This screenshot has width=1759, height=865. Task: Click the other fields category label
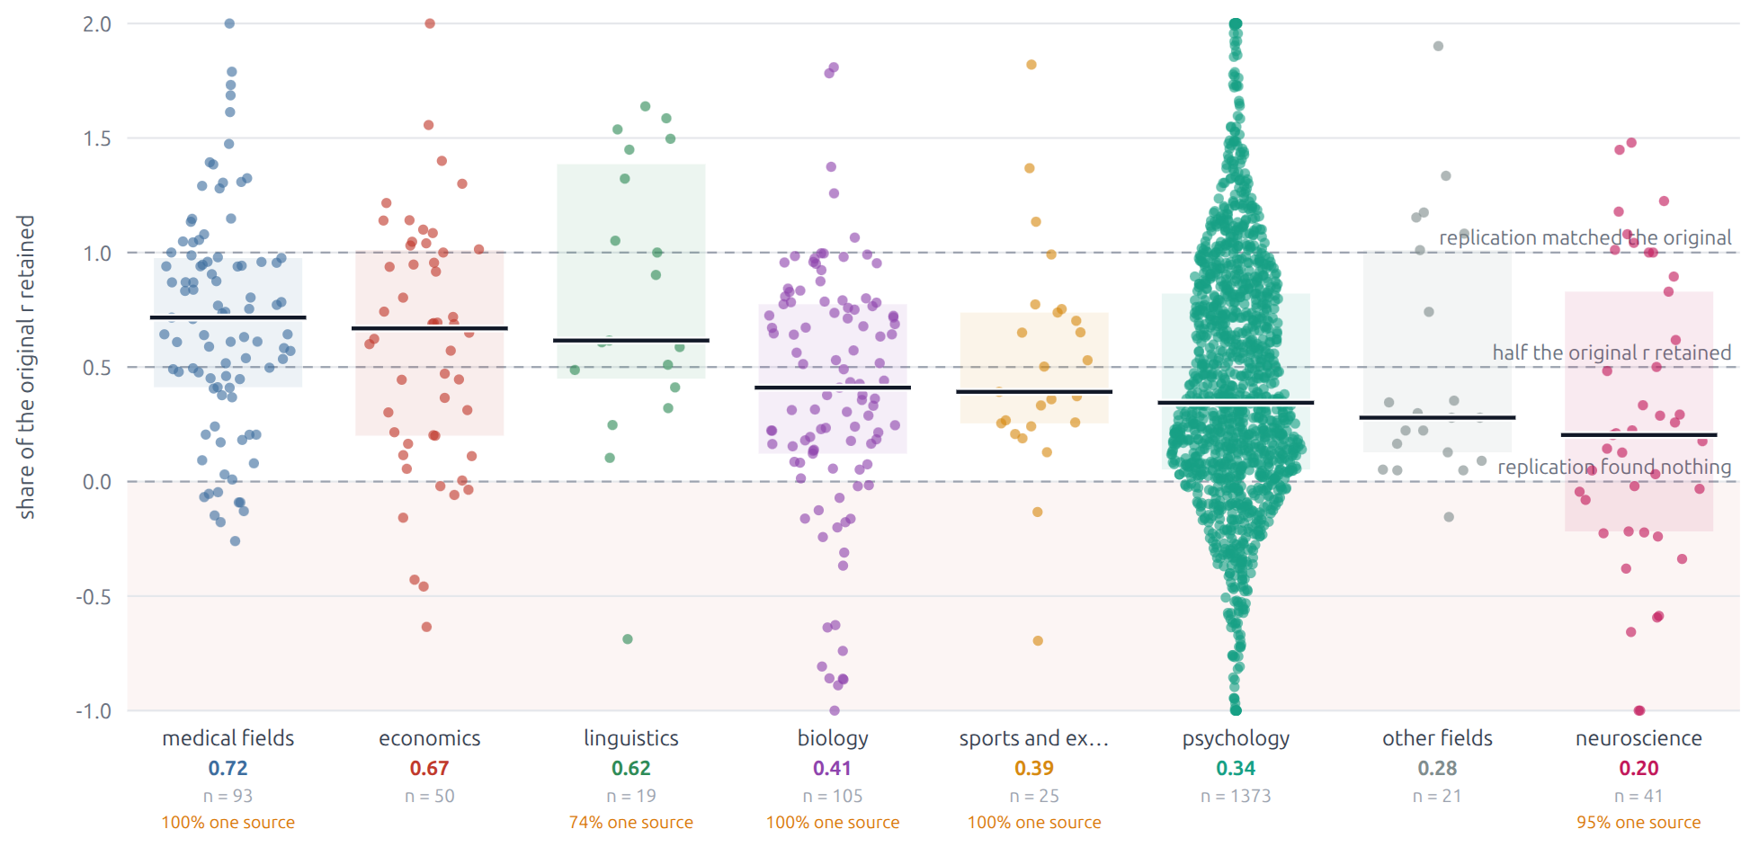1437,738
